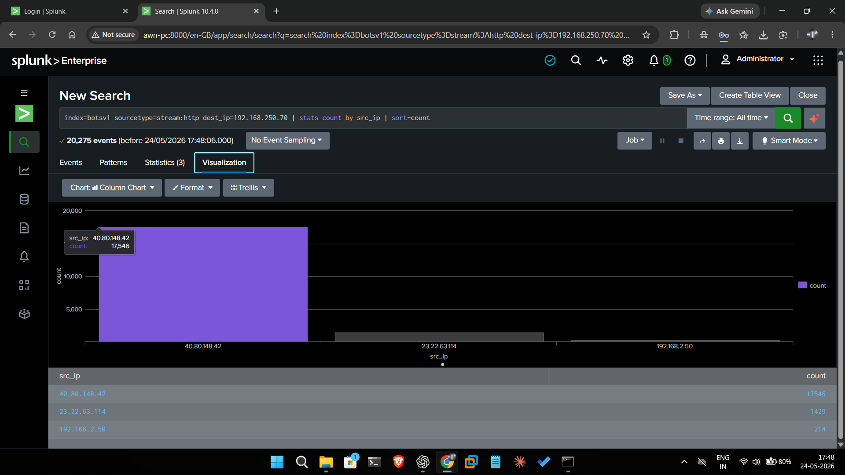Image resolution: width=845 pixels, height=475 pixels.
Task: Select the Visualization tab
Action: [x=224, y=163]
